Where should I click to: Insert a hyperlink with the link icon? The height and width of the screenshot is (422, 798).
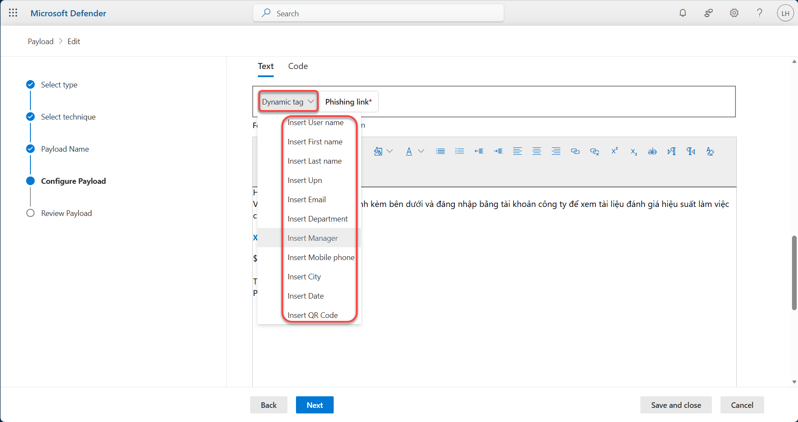click(575, 151)
